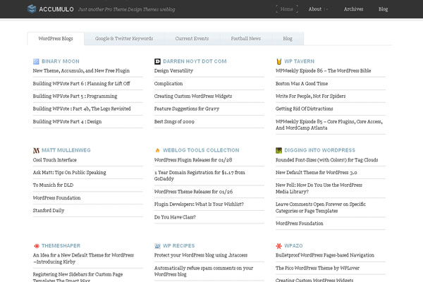Open 'Building WPVote Part 5 : Programming'
Viewport: 423px width, 282px height.
click(x=75, y=97)
